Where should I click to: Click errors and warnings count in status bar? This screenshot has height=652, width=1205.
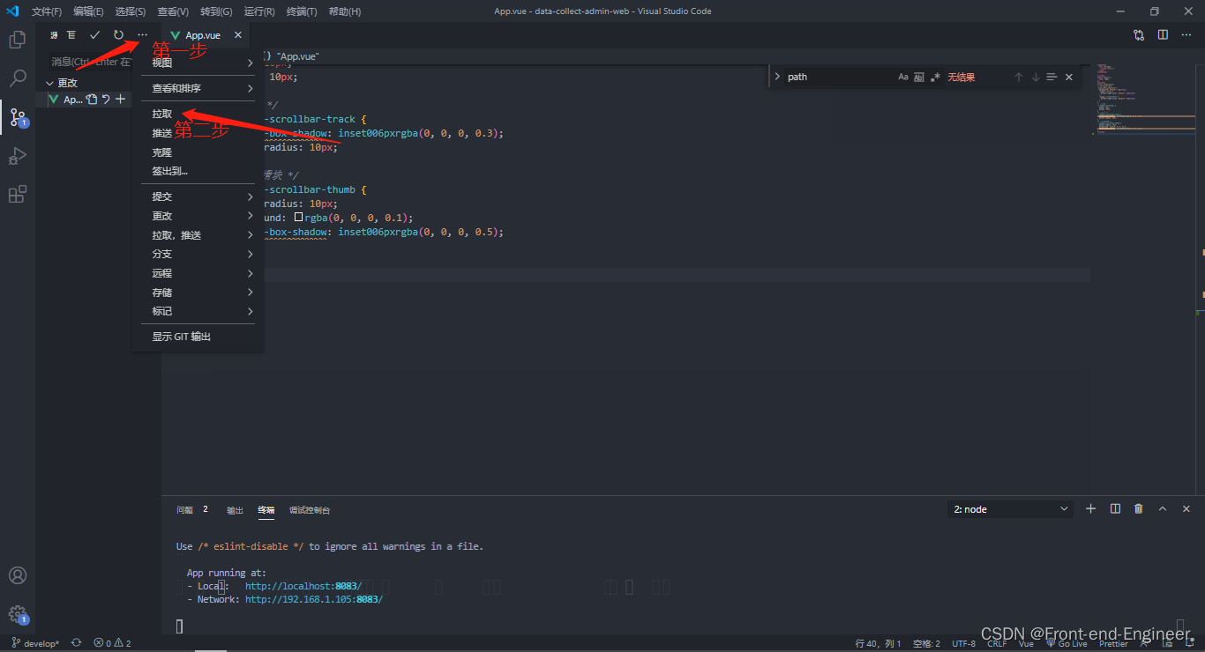coord(112,643)
